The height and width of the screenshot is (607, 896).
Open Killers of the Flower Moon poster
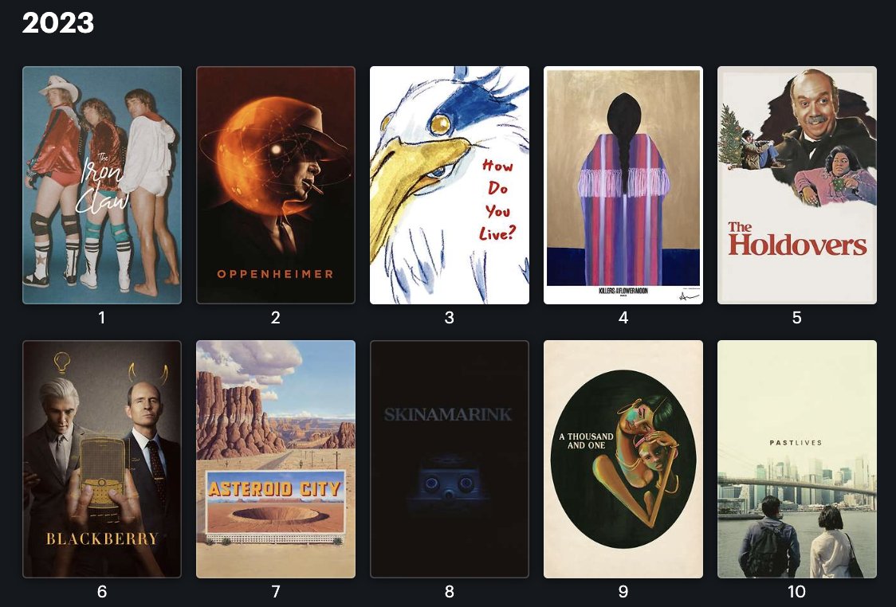click(x=623, y=185)
